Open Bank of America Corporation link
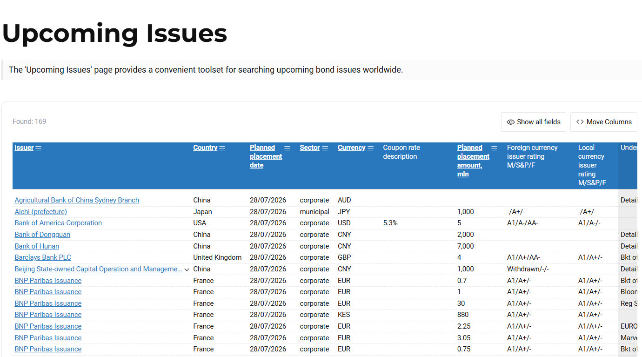 (58, 223)
